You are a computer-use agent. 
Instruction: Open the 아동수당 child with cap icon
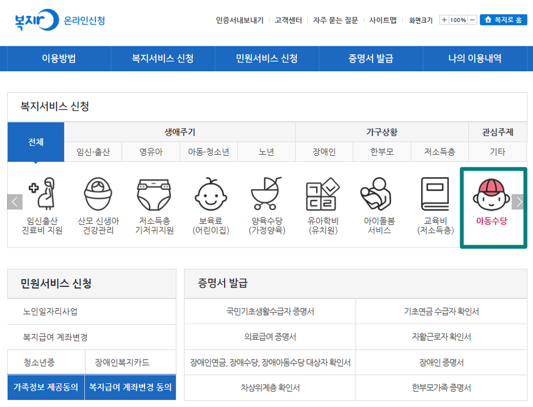click(x=492, y=202)
